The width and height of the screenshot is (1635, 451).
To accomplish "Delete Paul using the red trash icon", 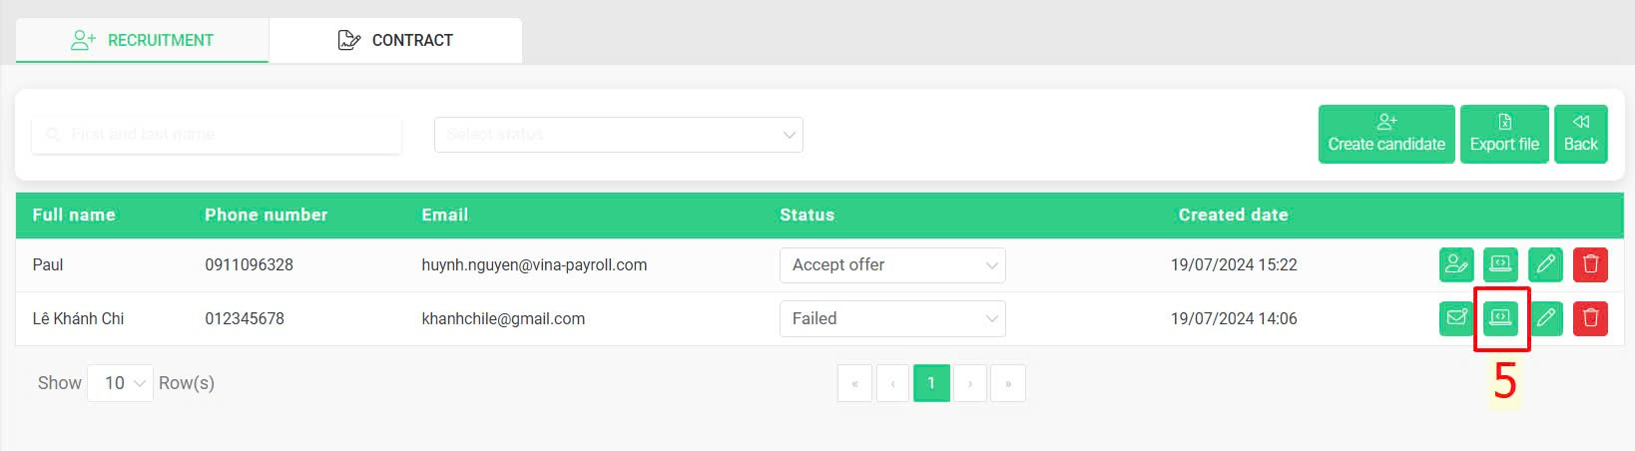I will [1590, 264].
